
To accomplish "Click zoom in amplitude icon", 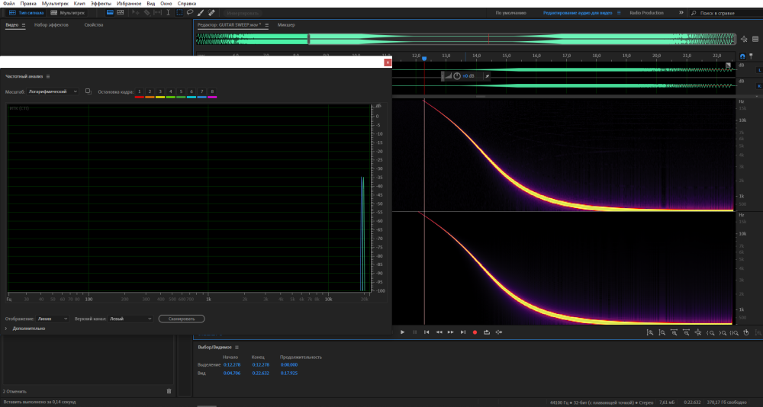I will 649,332.
